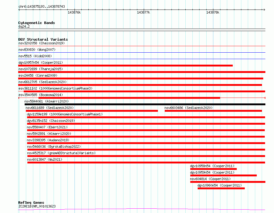Click the nsv5844061 (Almarri2020) label

pyautogui.click(x=46, y=101)
